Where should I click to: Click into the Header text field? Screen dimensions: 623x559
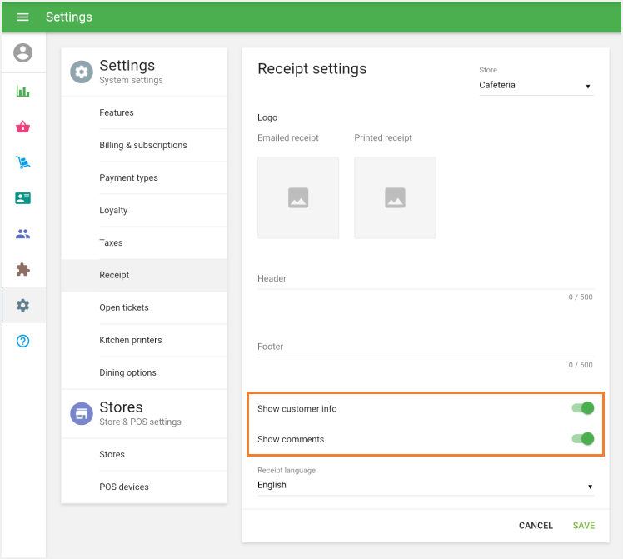coord(425,280)
